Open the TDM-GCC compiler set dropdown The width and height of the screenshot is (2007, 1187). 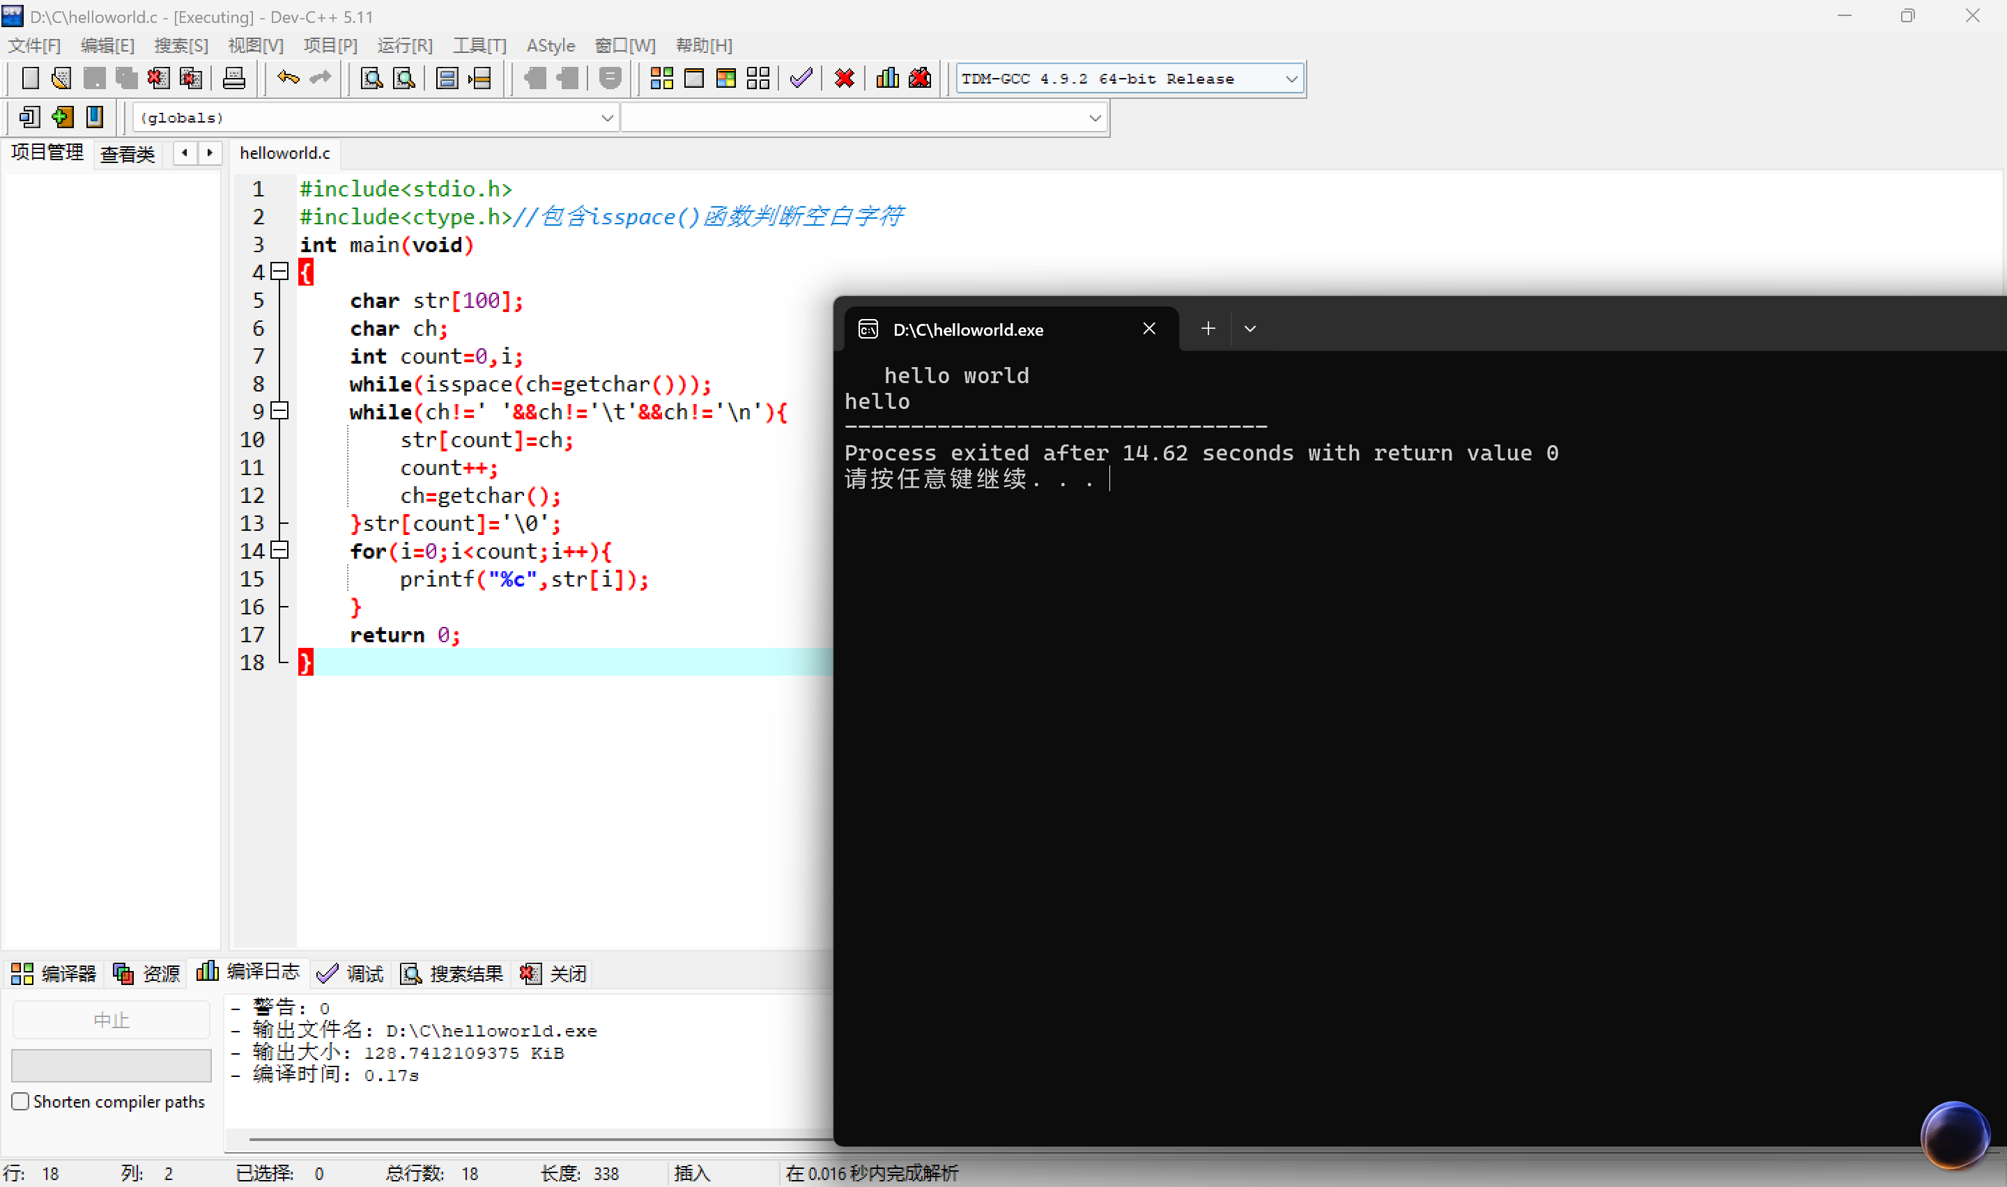pos(1291,79)
